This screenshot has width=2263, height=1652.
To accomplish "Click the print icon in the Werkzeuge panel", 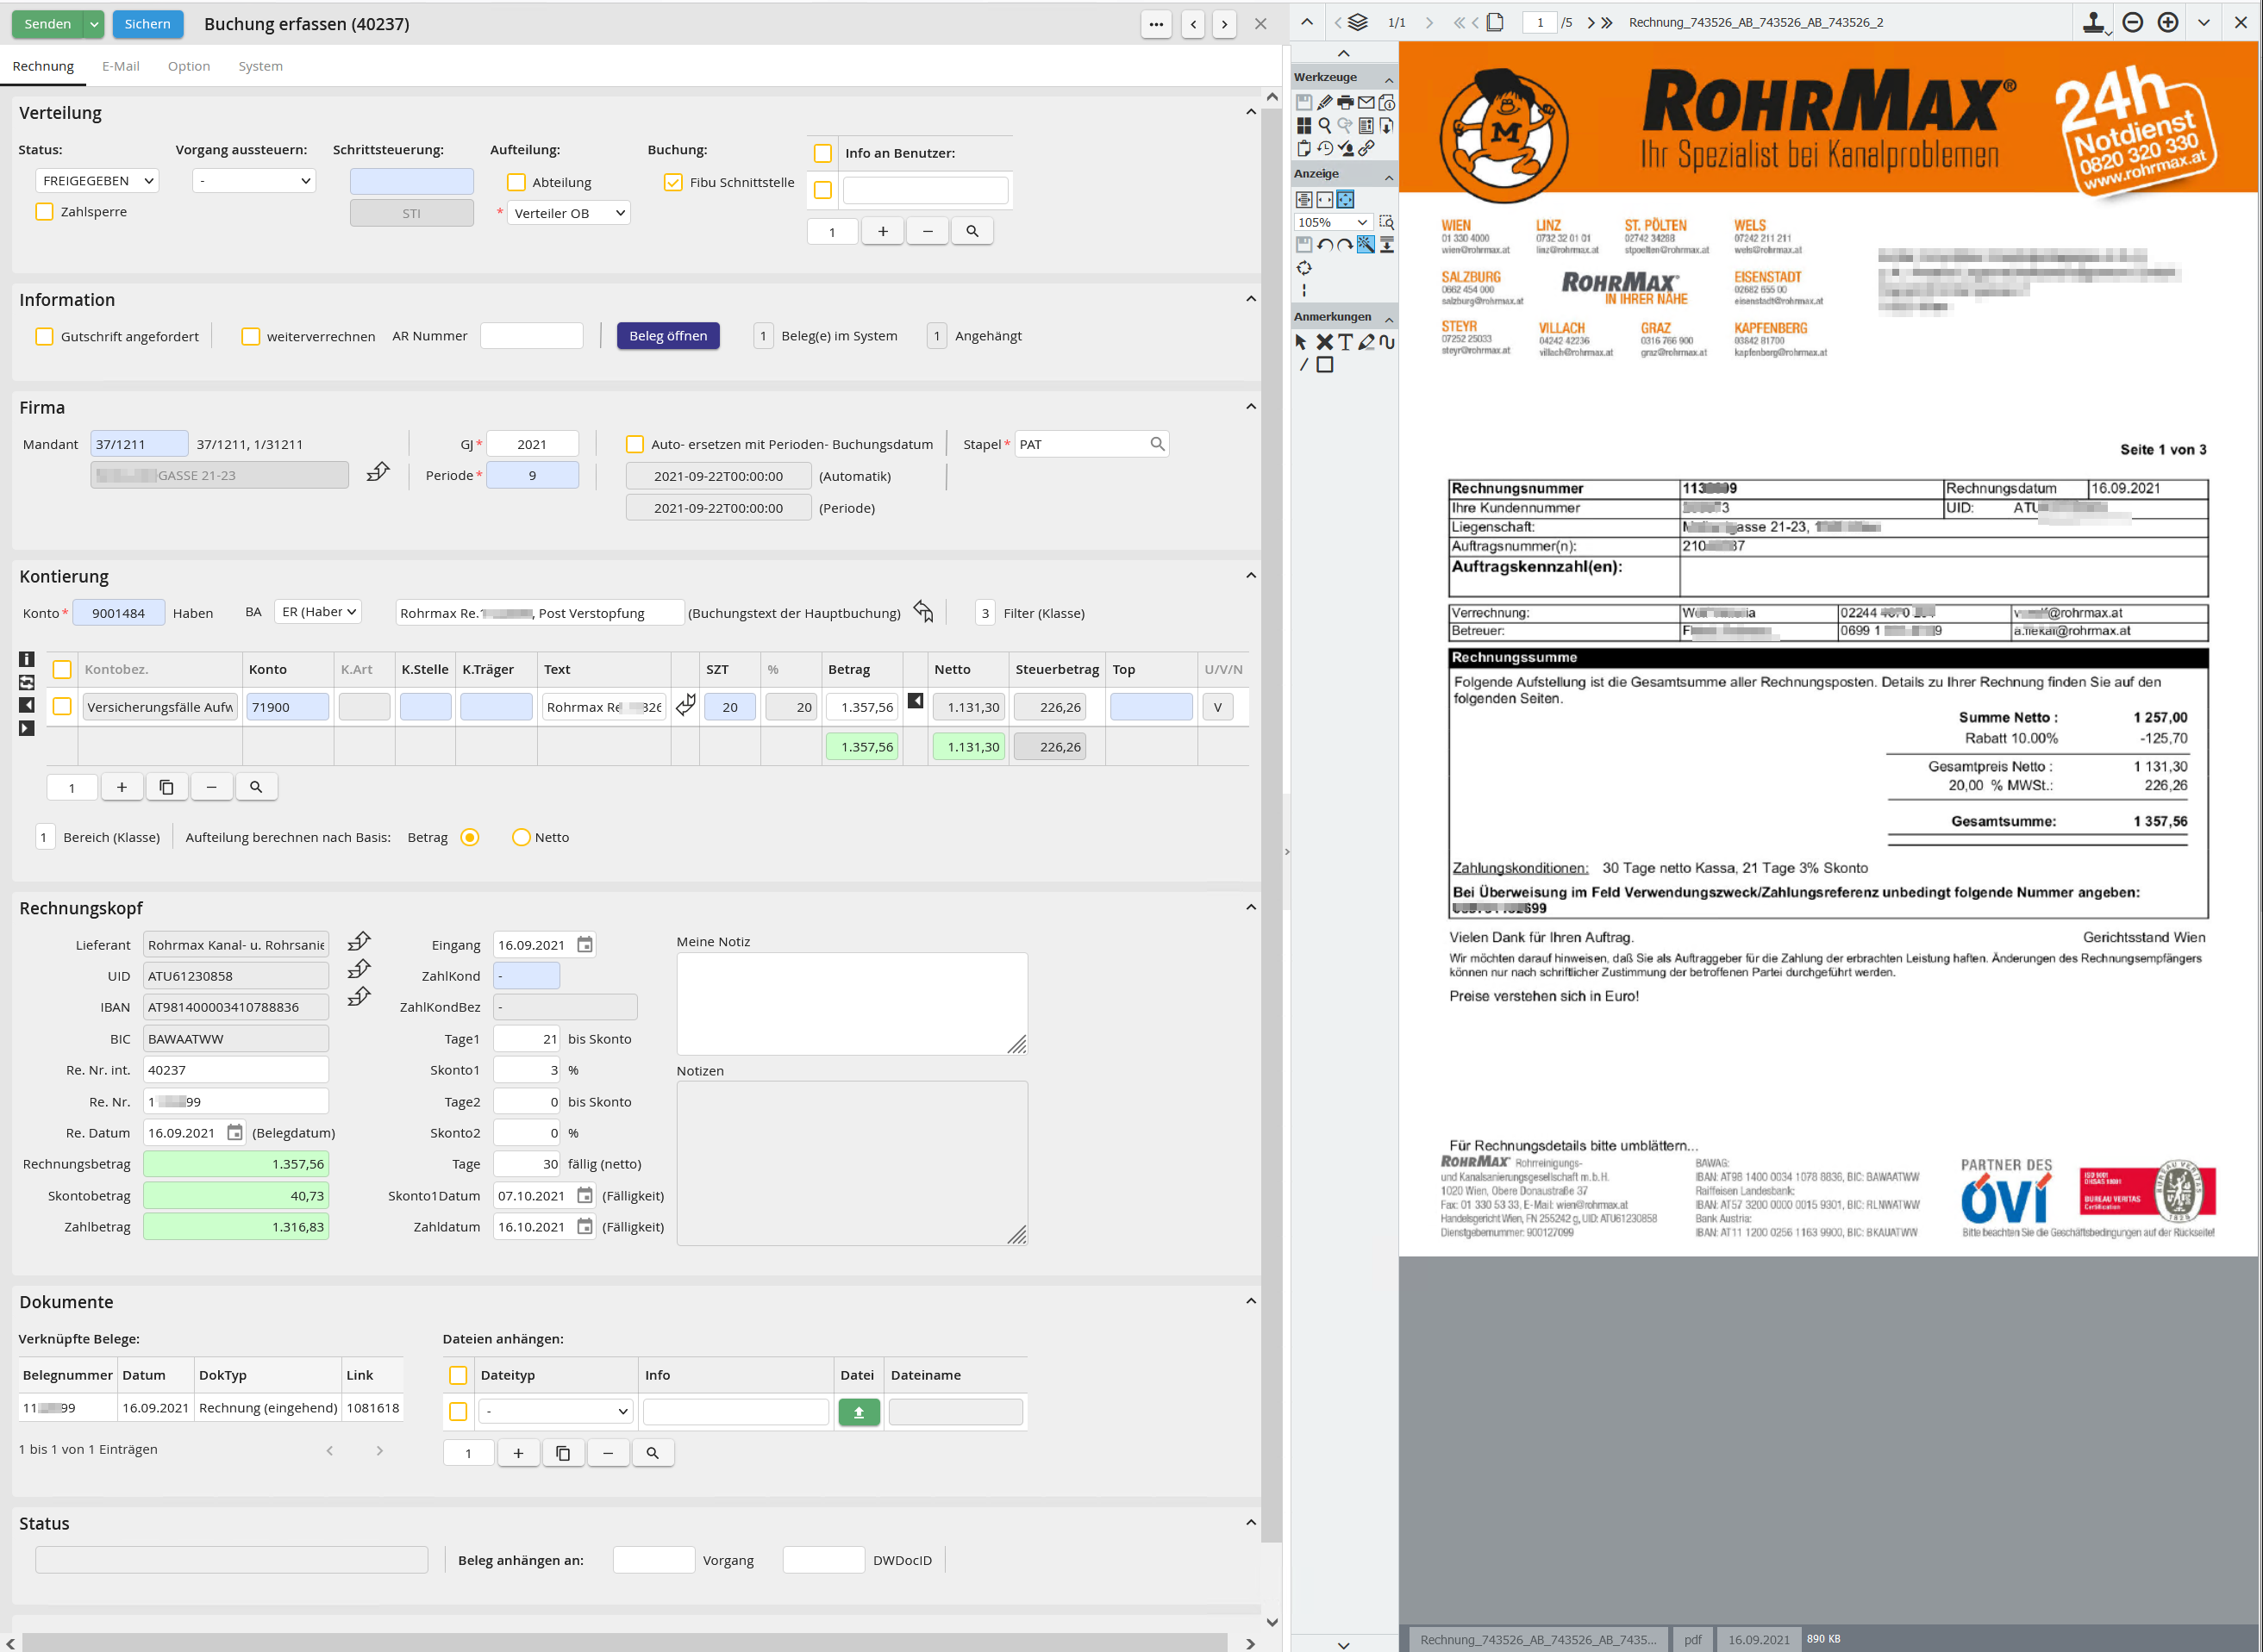I will 1345,102.
